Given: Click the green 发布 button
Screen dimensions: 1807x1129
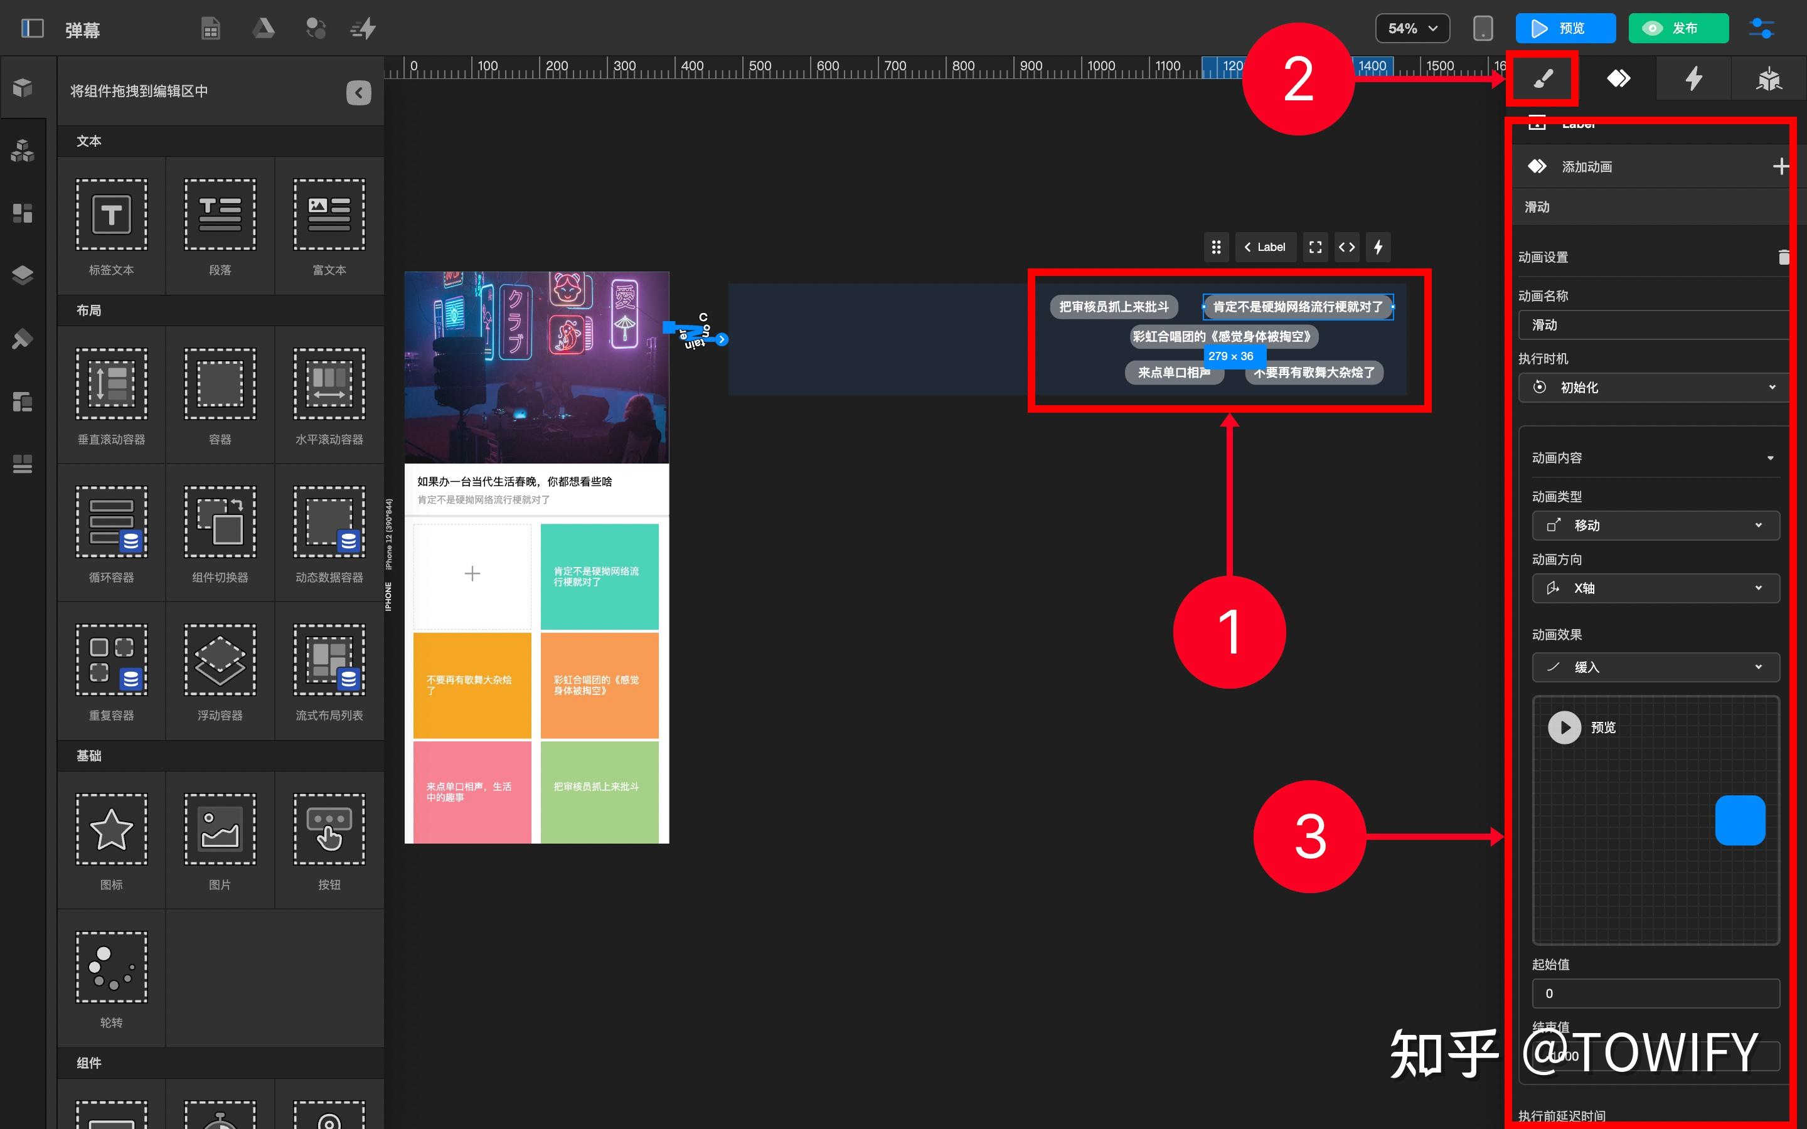Looking at the screenshot, I should click(x=1678, y=28).
